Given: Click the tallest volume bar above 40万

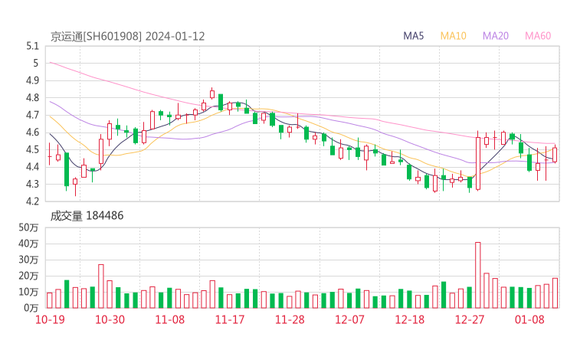Looking at the screenshot, I should click(477, 275).
